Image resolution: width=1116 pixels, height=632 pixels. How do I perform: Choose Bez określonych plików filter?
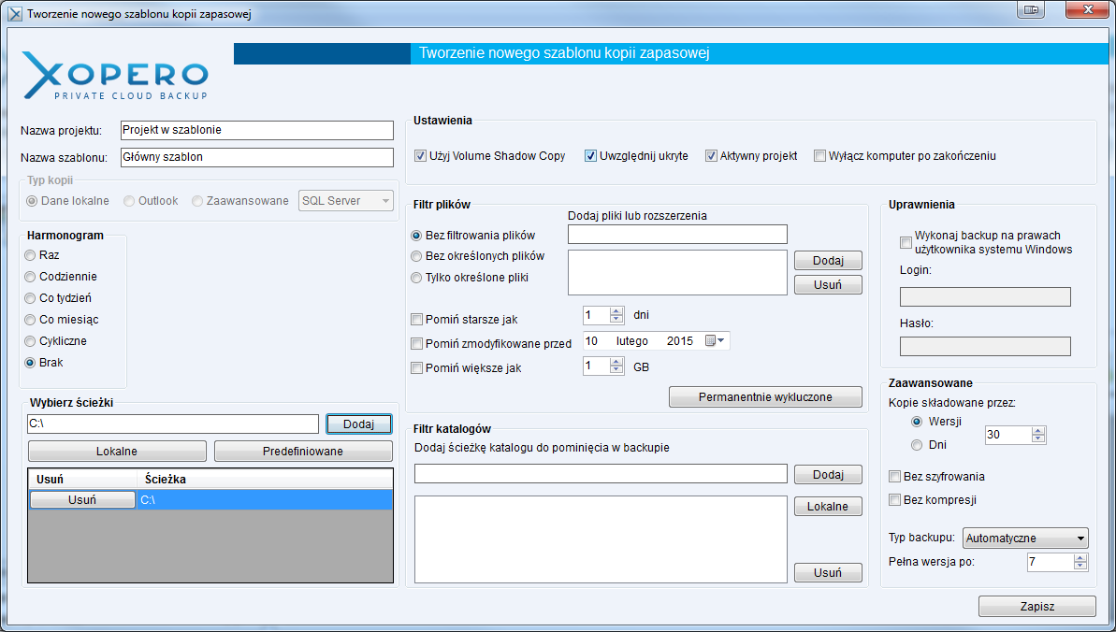coord(416,255)
